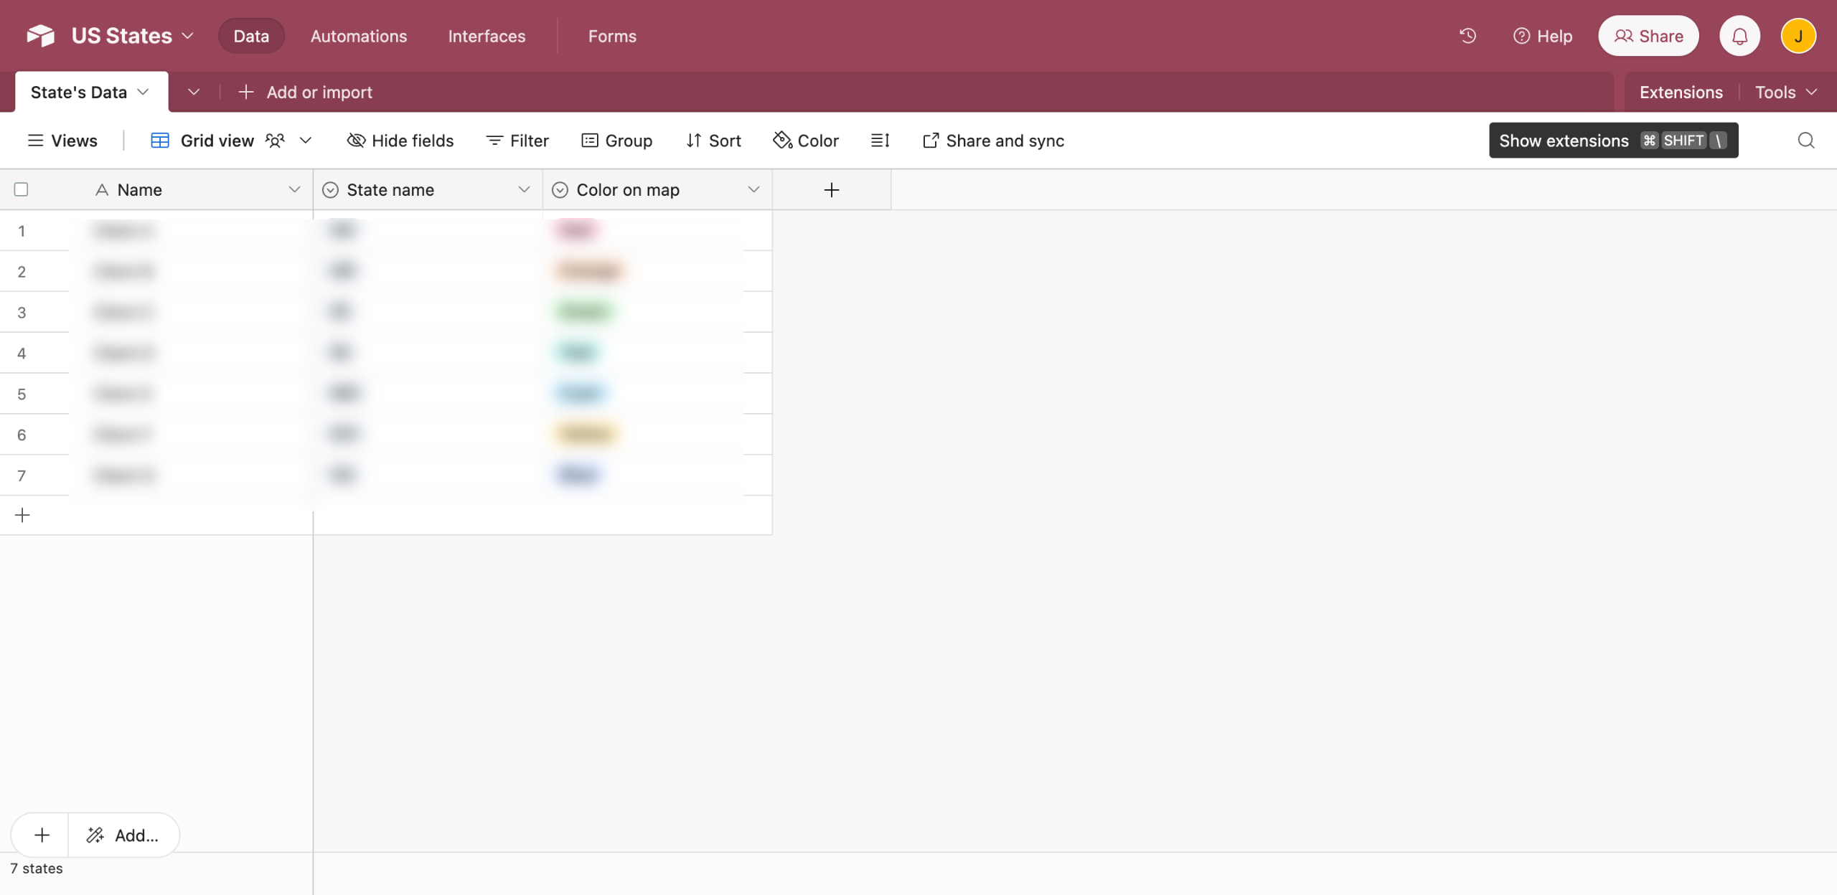Click the bottom plus add record button

[42, 835]
